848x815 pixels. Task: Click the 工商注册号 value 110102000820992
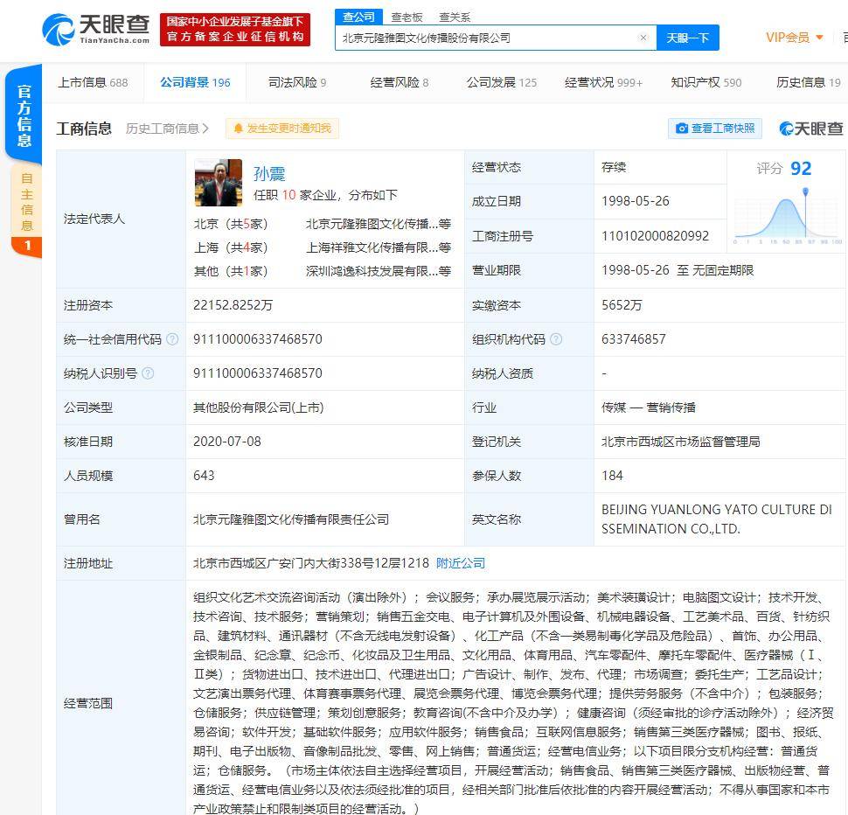(x=655, y=236)
